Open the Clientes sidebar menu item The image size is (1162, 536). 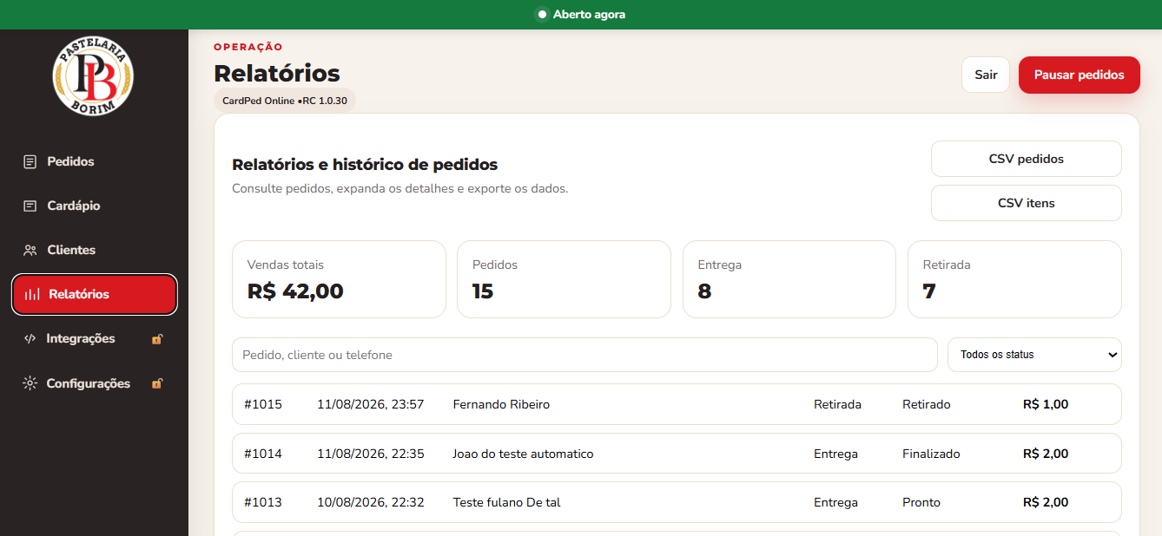[x=94, y=250]
